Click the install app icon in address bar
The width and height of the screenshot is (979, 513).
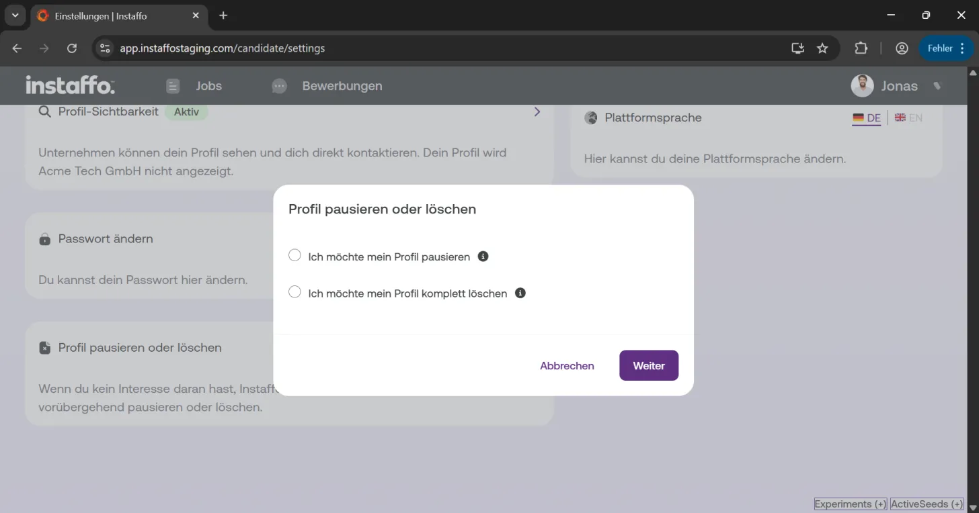point(797,48)
